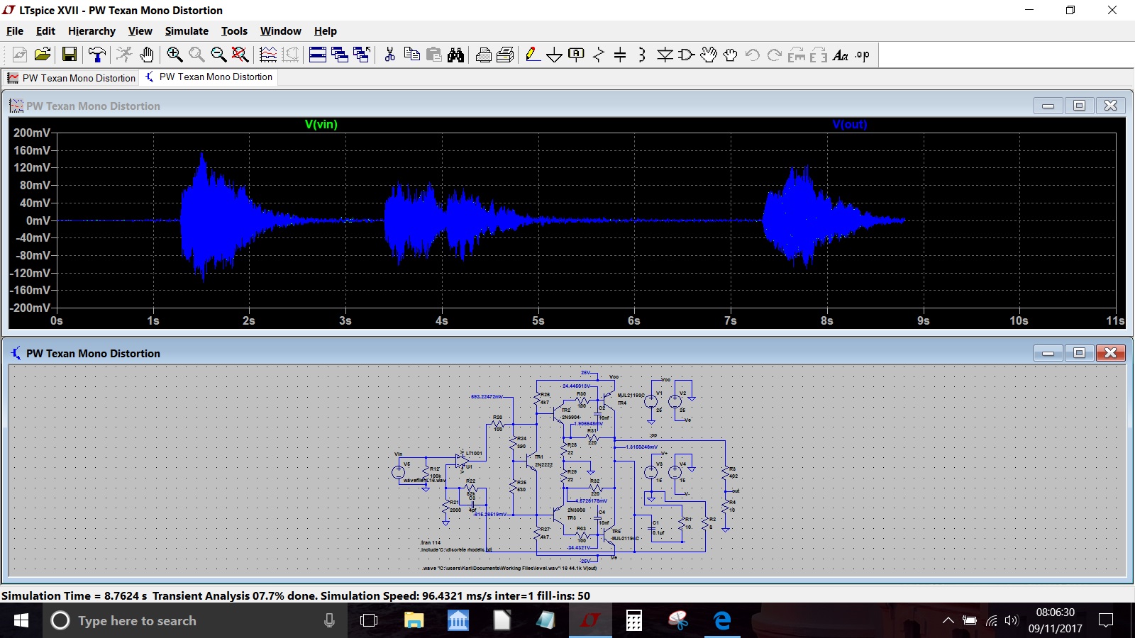Open the Window menu

pos(280,31)
